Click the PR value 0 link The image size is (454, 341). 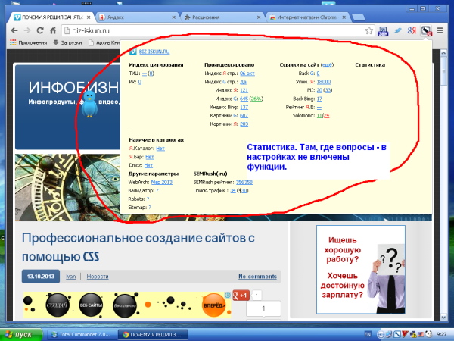pos(140,82)
